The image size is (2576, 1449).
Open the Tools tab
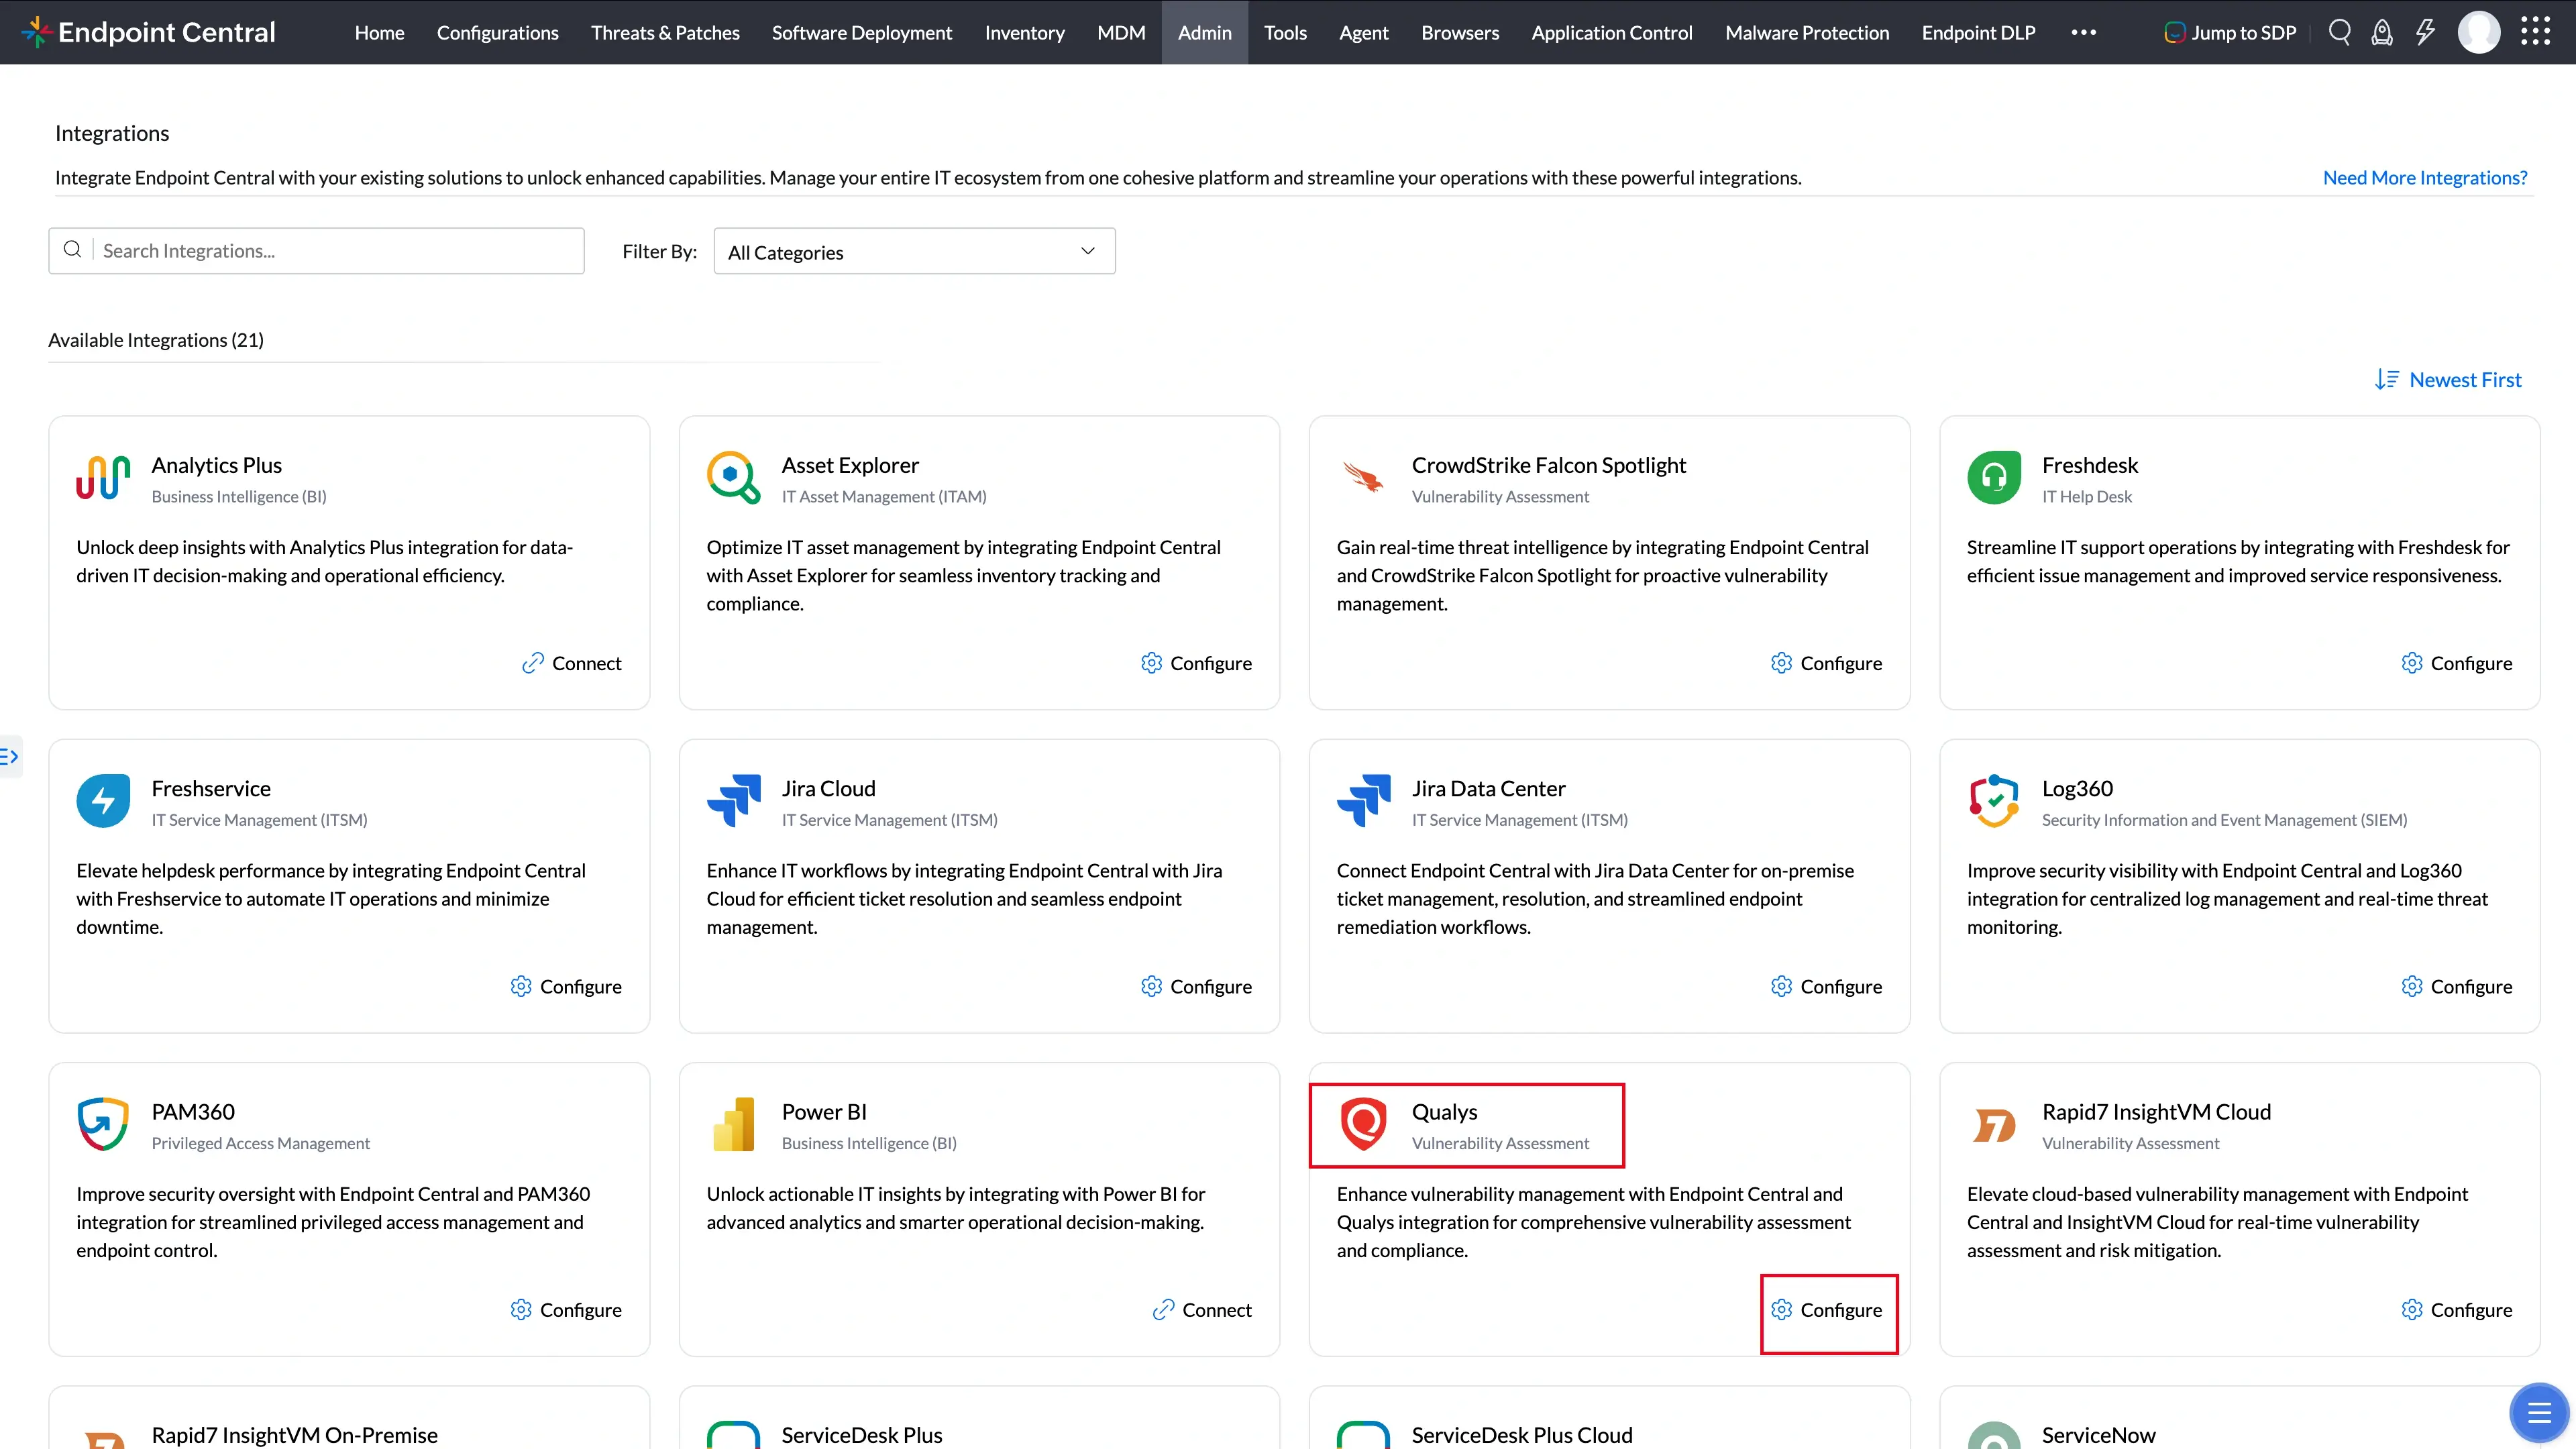coord(1285,32)
